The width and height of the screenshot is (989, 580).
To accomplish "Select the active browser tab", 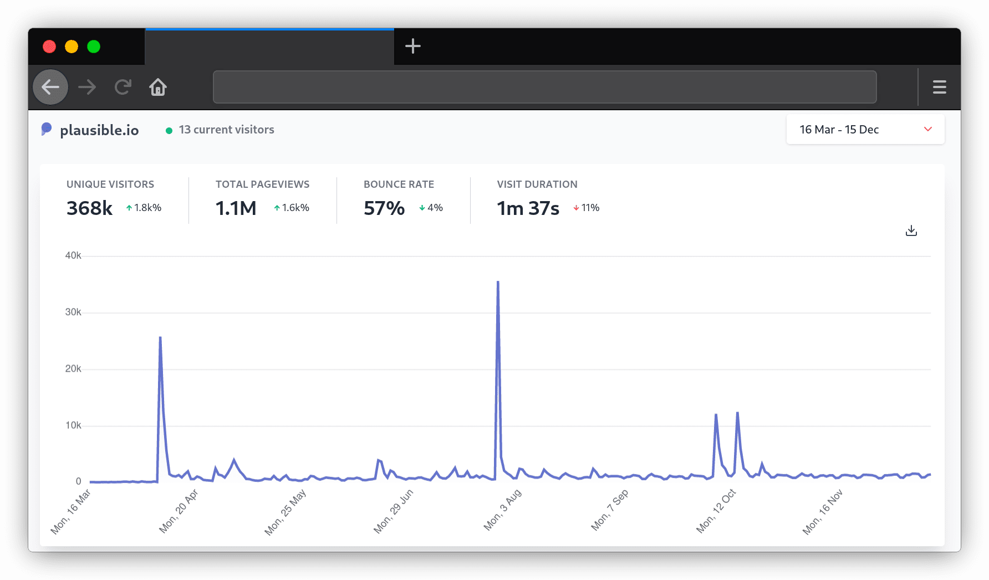I will [269, 47].
